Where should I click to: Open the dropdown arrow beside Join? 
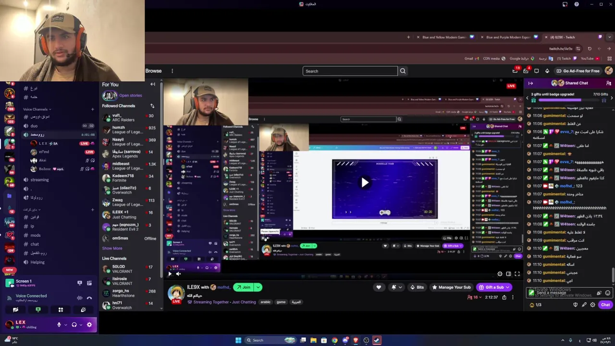[258, 287]
